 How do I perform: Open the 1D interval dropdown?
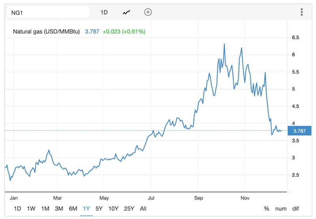(x=104, y=12)
